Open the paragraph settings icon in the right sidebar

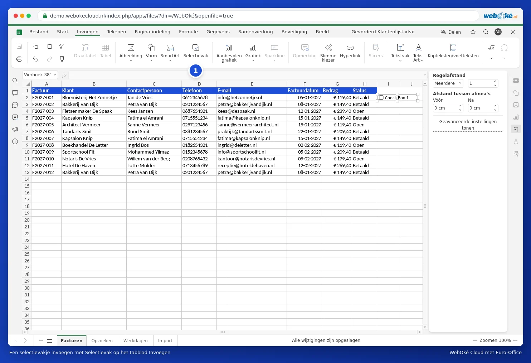click(516, 129)
